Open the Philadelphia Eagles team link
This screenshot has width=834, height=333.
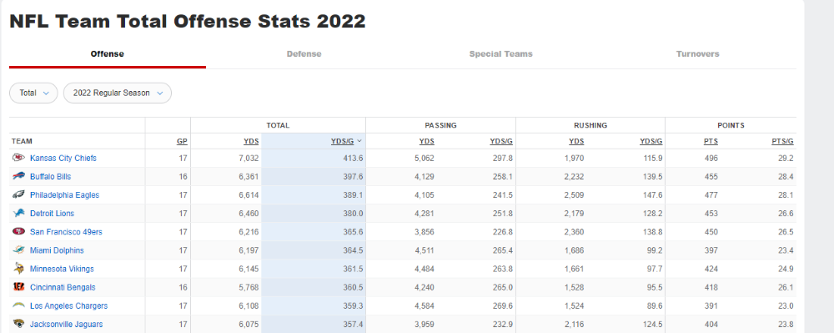point(64,194)
